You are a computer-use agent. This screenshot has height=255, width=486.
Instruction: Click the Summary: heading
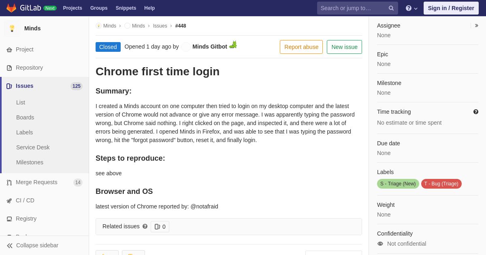click(113, 91)
